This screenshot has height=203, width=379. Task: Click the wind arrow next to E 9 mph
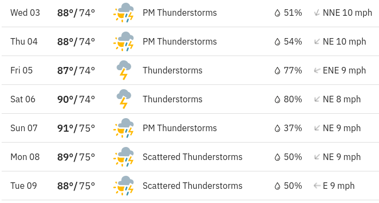pyautogui.click(x=317, y=186)
